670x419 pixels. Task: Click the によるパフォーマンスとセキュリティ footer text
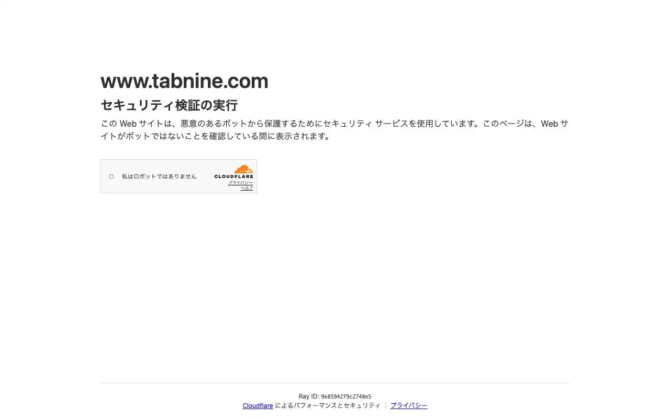click(328, 405)
